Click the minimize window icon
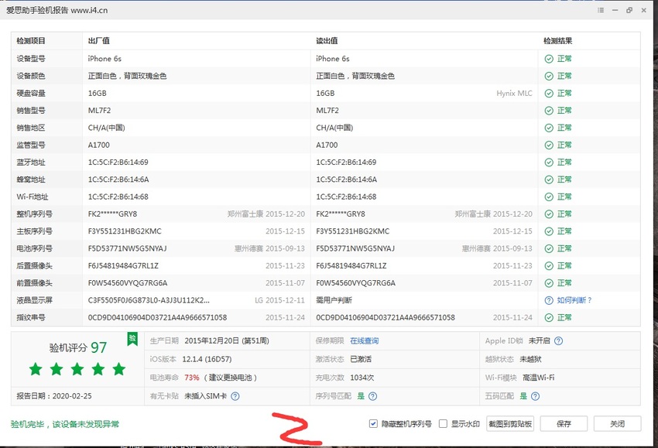The height and width of the screenshot is (448, 658). click(x=615, y=10)
